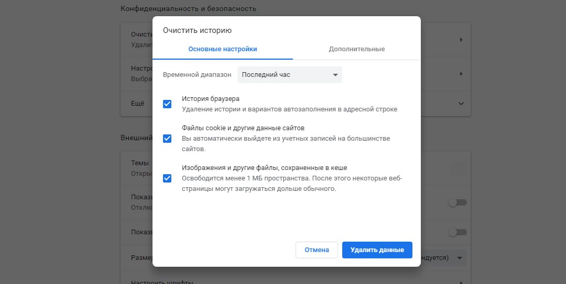Switch to the Основные настройки tab
Viewport: 566px width, 284px height.
[x=223, y=49]
